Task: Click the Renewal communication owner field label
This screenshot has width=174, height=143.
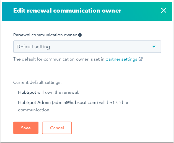Action: pos(45,35)
